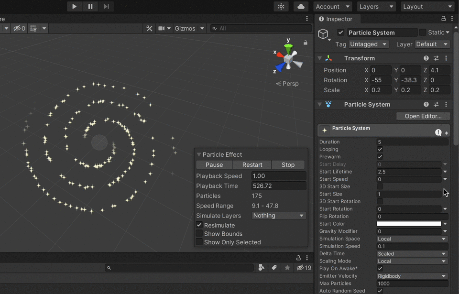Open the Collab sun-shaped icon
This screenshot has height=294, width=459.
pyautogui.click(x=281, y=6)
